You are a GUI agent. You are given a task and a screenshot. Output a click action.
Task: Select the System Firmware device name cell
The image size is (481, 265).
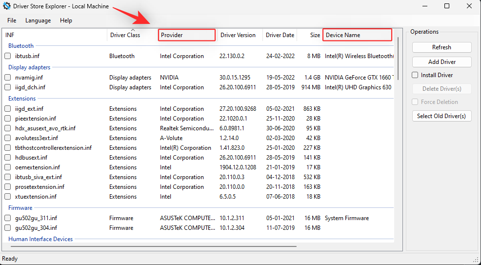coord(347,218)
